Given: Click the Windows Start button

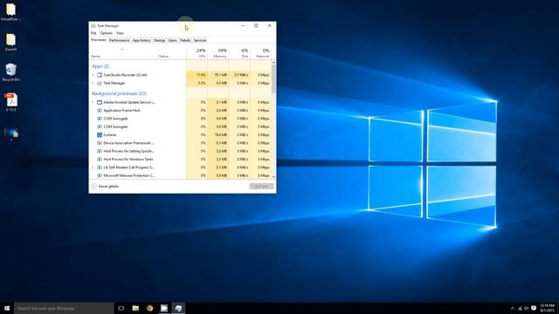Looking at the screenshot, I should (x=7, y=308).
